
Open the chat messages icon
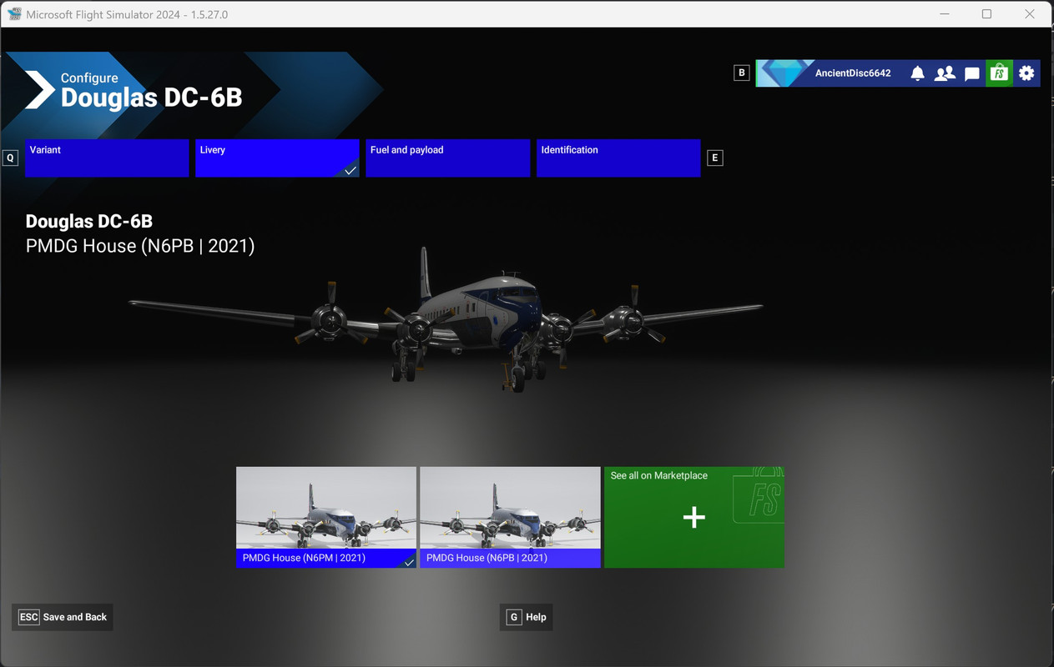[972, 73]
